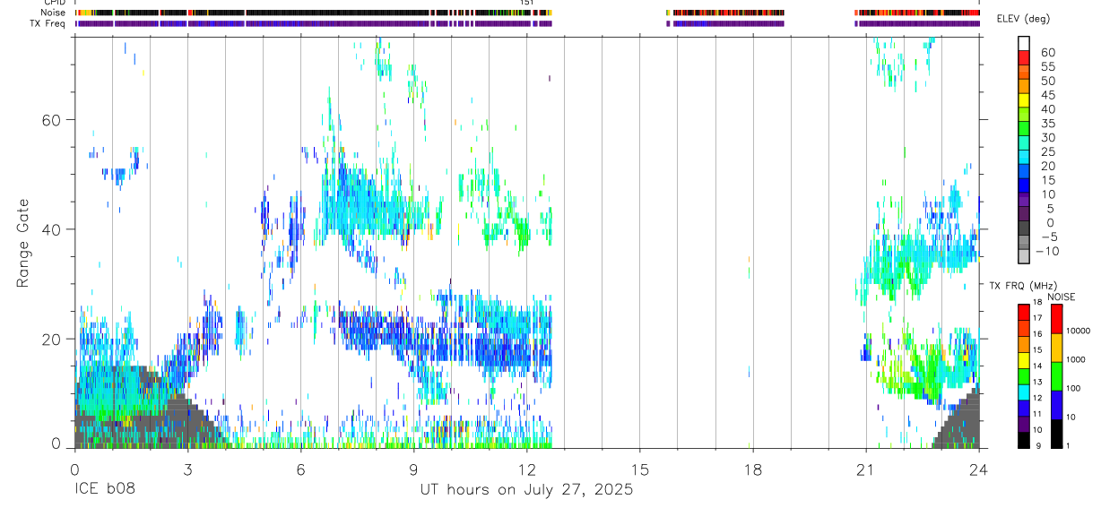Click x-axis tick label '9'
This screenshot has height=508, width=1101.
[x=413, y=469]
